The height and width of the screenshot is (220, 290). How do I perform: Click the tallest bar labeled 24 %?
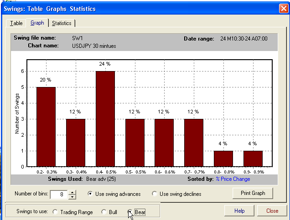(105, 118)
